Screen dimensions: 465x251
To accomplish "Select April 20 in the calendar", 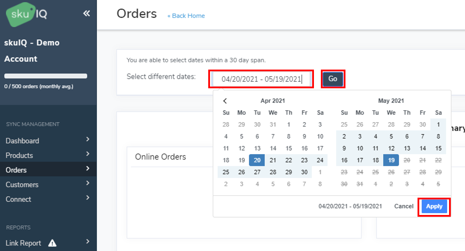I will pos(257,160).
